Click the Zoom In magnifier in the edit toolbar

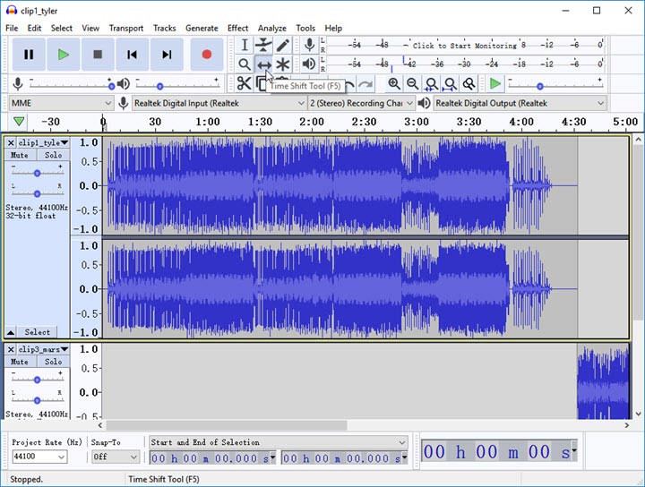tap(393, 83)
